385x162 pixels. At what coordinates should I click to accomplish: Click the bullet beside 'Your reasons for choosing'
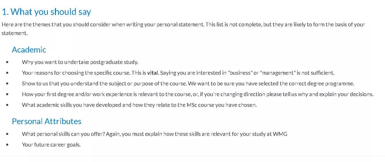[x=7, y=73]
